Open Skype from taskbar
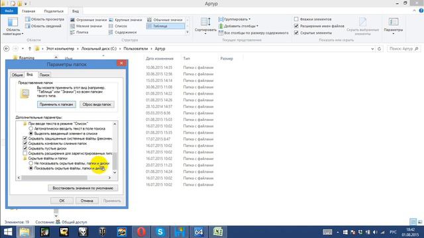 pos(160,232)
